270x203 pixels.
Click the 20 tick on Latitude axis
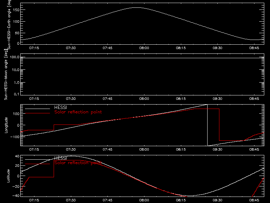tap(17, 166)
